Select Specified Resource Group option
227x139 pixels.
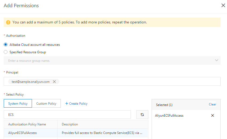pyautogui.click(x=6, y=52)
